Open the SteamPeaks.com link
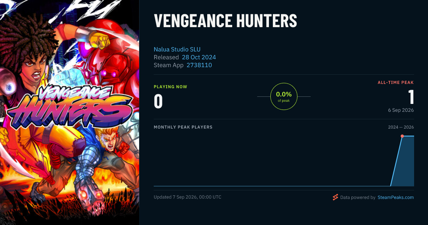The image size is (428, 225). [x=396, y=197]
